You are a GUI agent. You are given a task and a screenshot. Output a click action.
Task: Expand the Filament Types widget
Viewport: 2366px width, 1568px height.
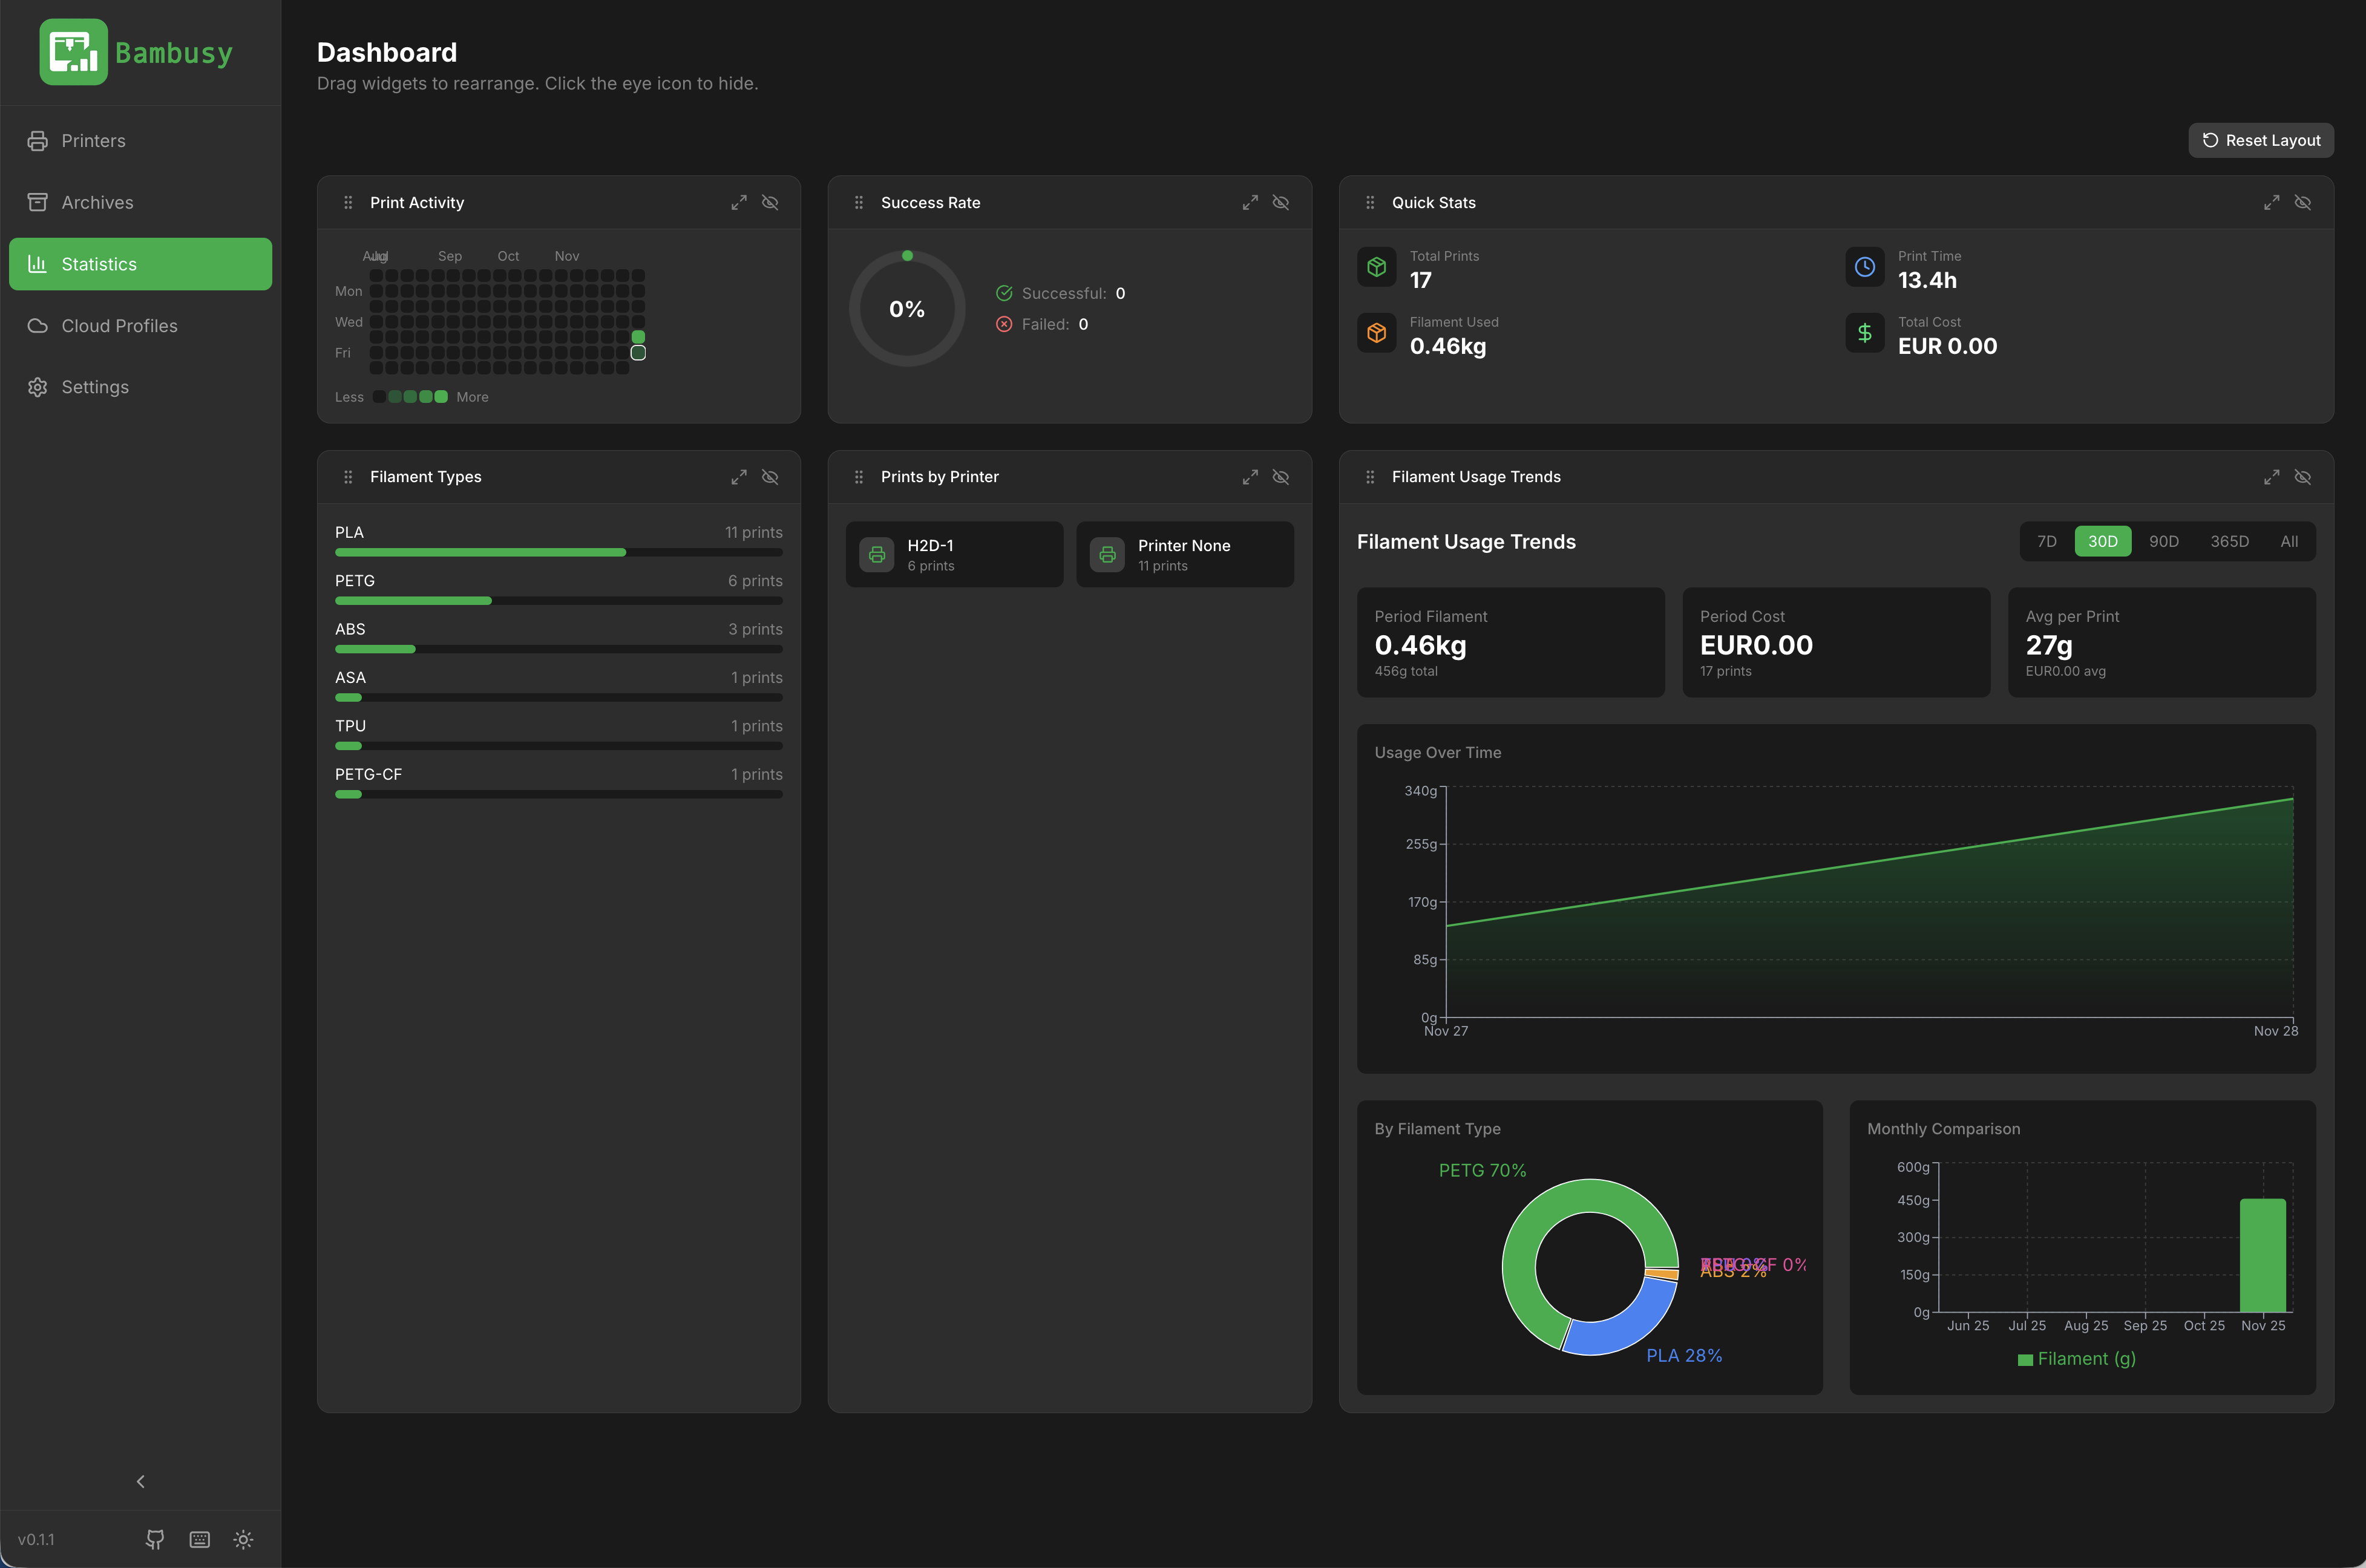click(739, 477)
